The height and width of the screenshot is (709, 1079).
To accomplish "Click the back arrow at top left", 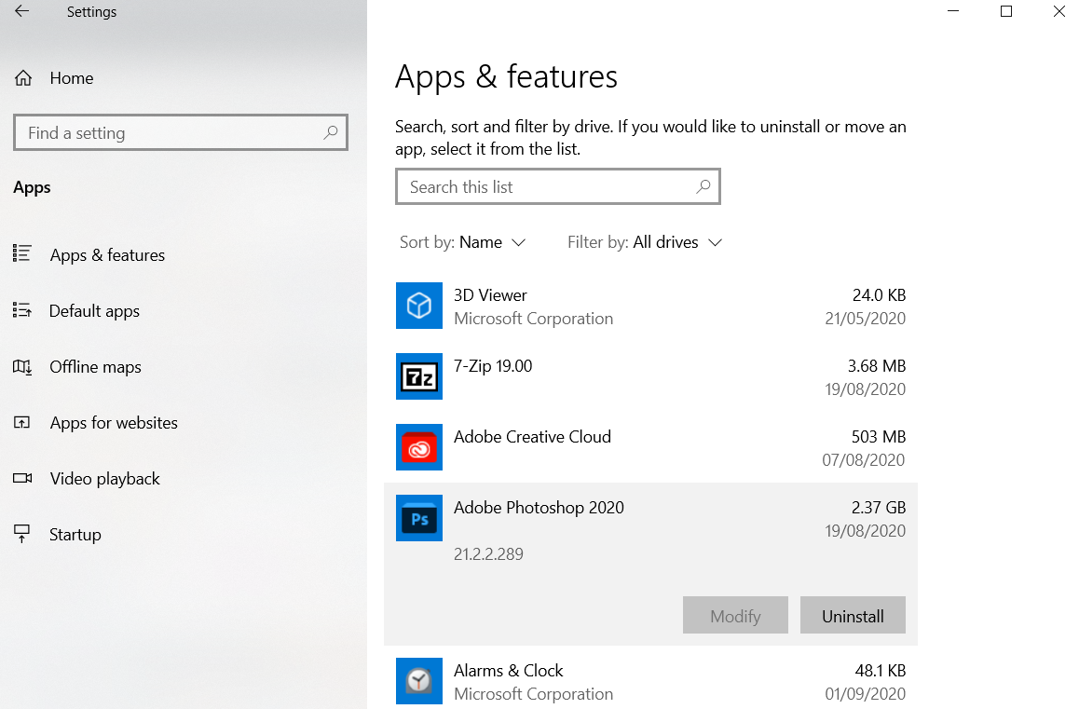I will pyautogui.click(x=20, y=11).
